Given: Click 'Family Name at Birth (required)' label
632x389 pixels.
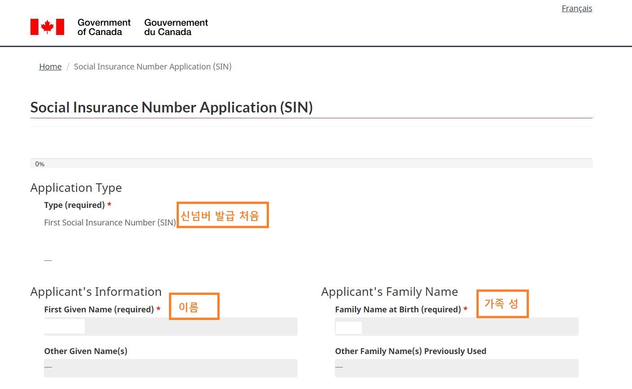Looking at the screenshot, I should point(401,310).
